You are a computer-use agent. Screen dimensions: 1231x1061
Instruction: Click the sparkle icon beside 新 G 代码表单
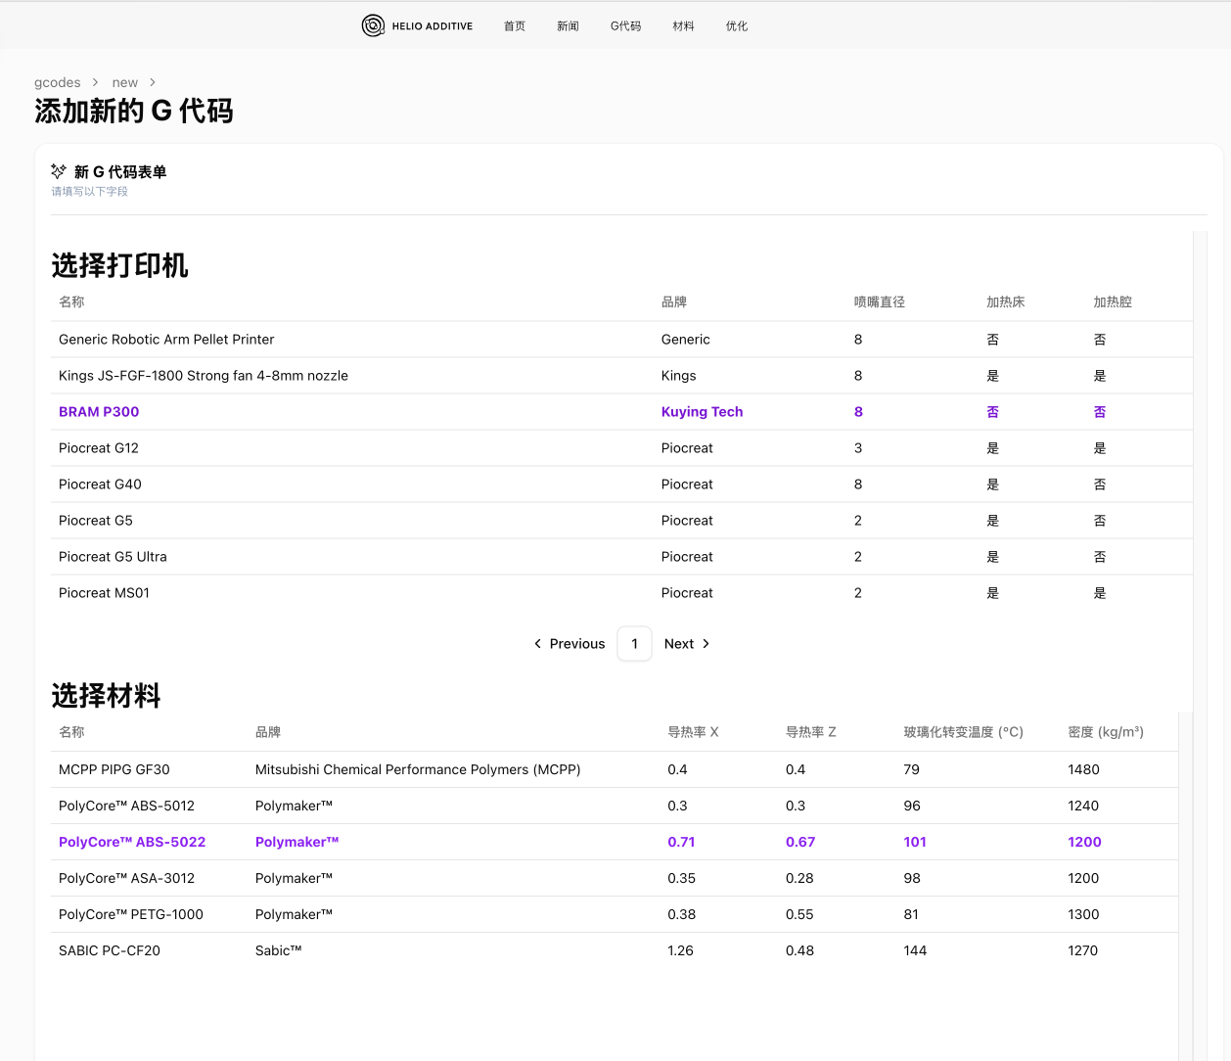(59, 171)
